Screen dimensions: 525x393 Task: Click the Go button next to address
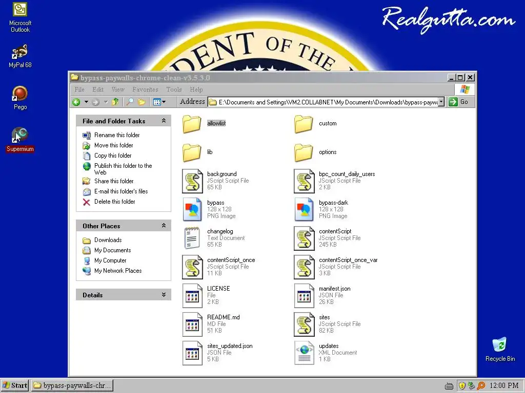click(x=458, y=102)
